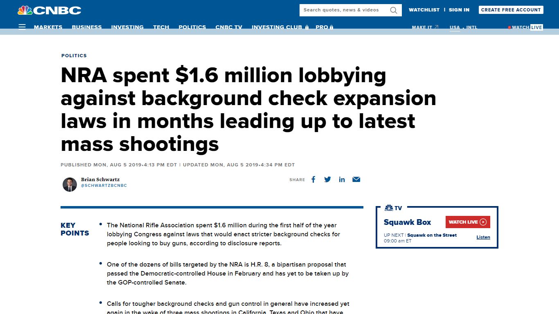Open the Business menu
This screenshot has height=314, width=559.
tap(87, 27)
